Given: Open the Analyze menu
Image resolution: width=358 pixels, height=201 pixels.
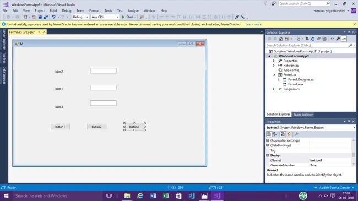Looking at the screenshot, I should [133, 10].
